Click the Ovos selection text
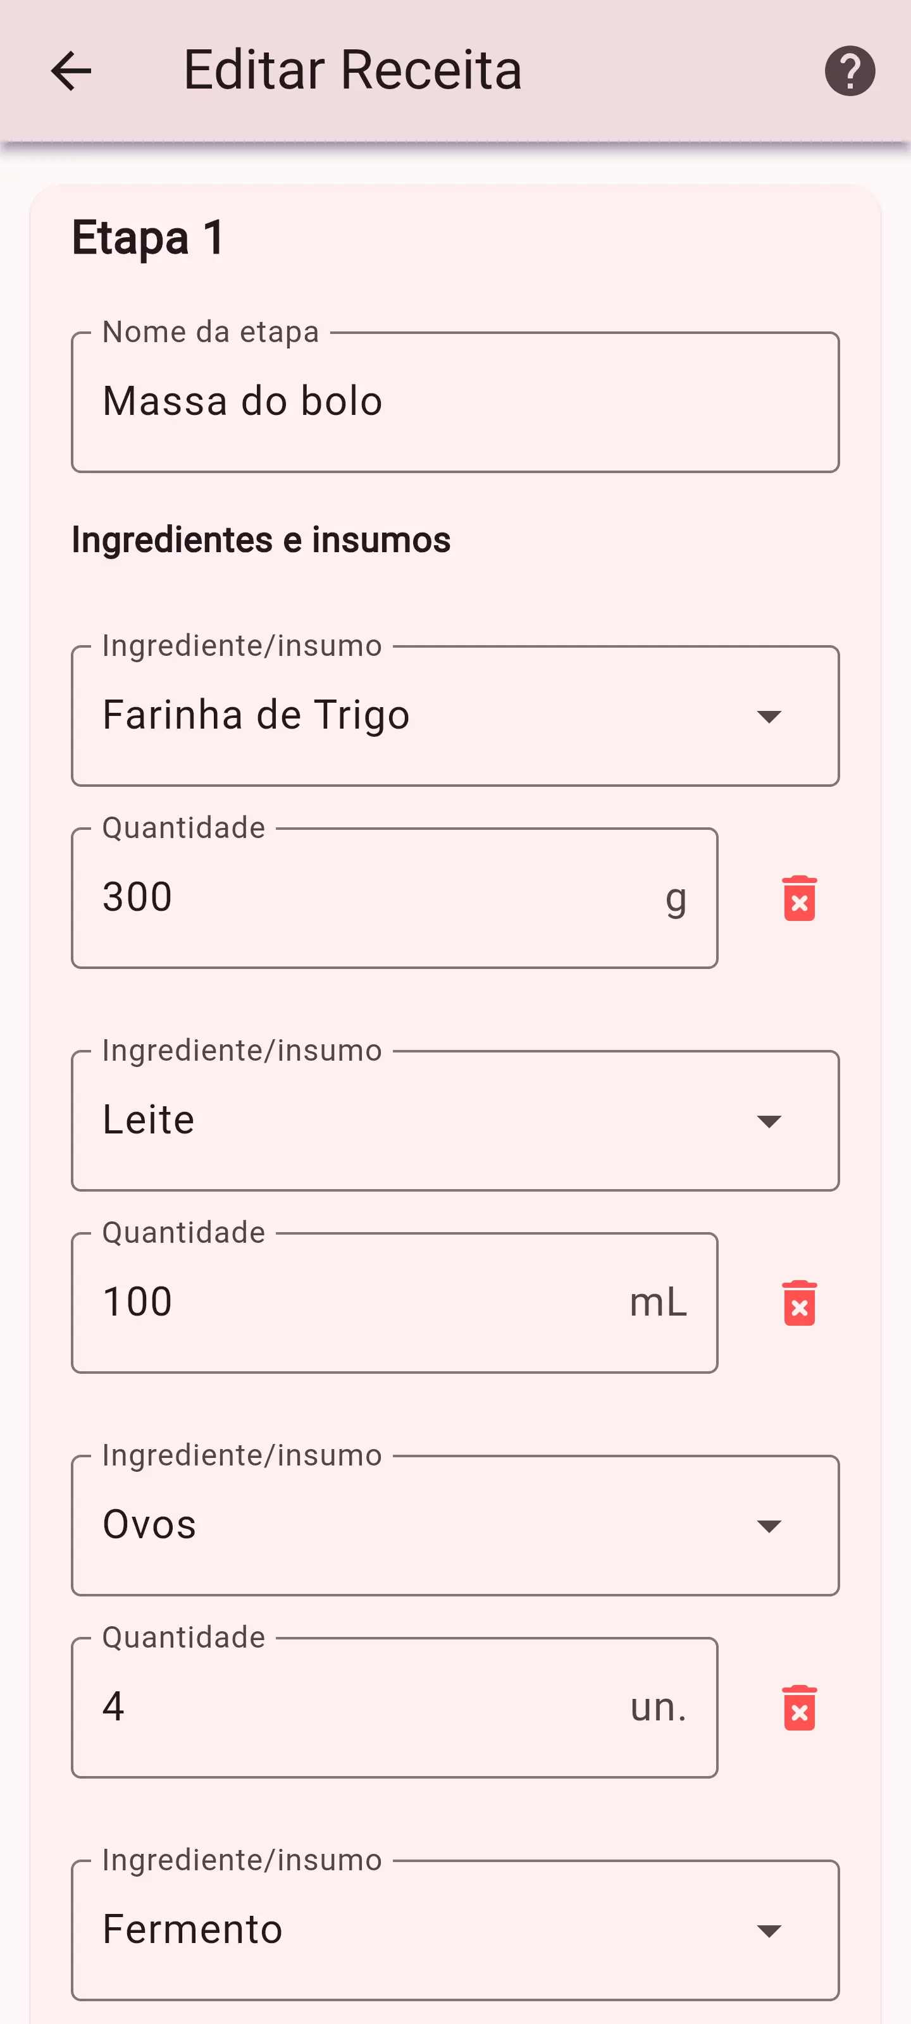Screen dimensions: 911x2024 tap(149, 1524)
